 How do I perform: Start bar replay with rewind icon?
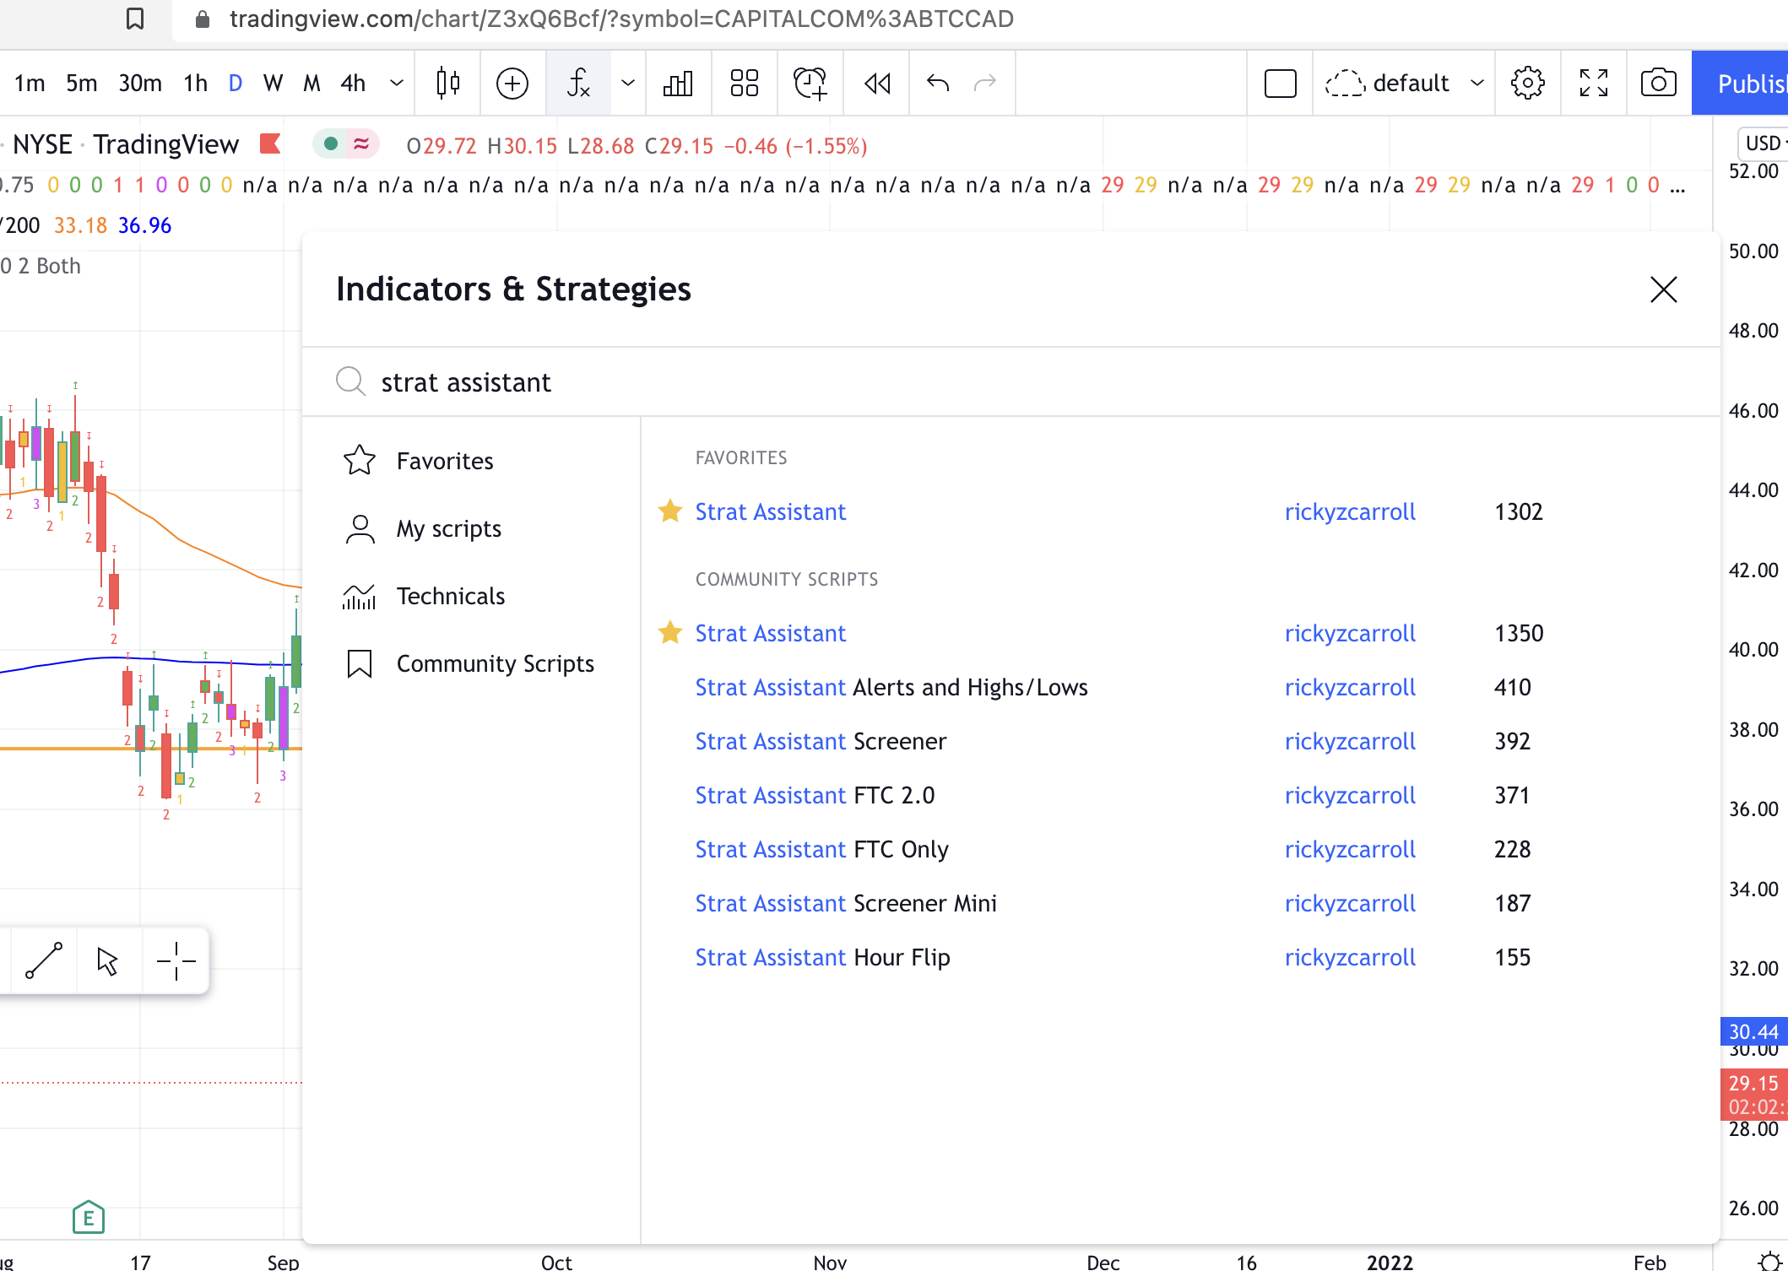[x=877, y=83]
